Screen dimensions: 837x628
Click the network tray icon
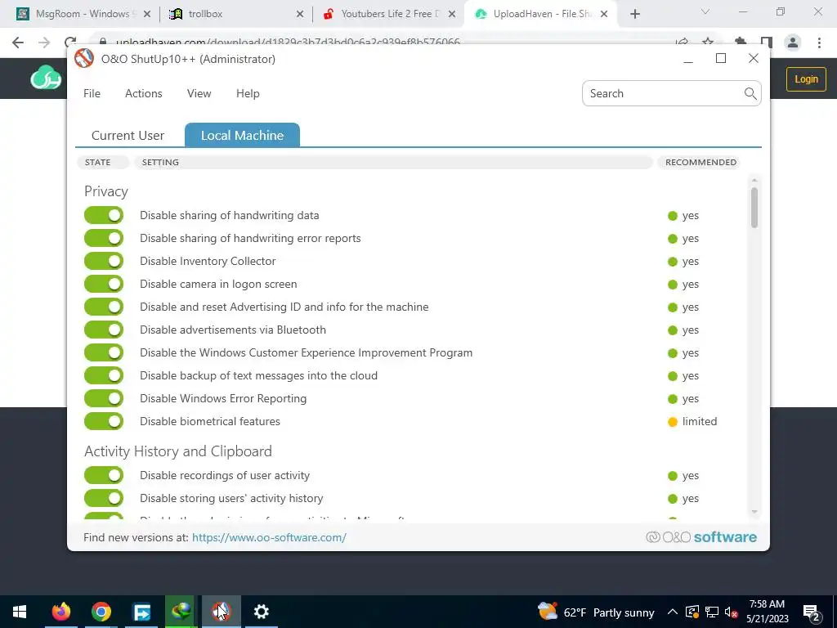coord(712,612)
